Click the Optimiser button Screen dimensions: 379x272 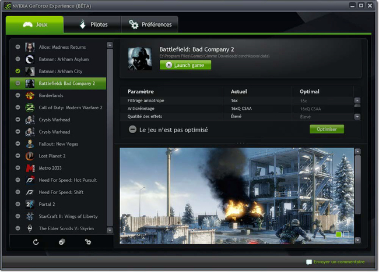pyautogui.click(x=327, y=129)
